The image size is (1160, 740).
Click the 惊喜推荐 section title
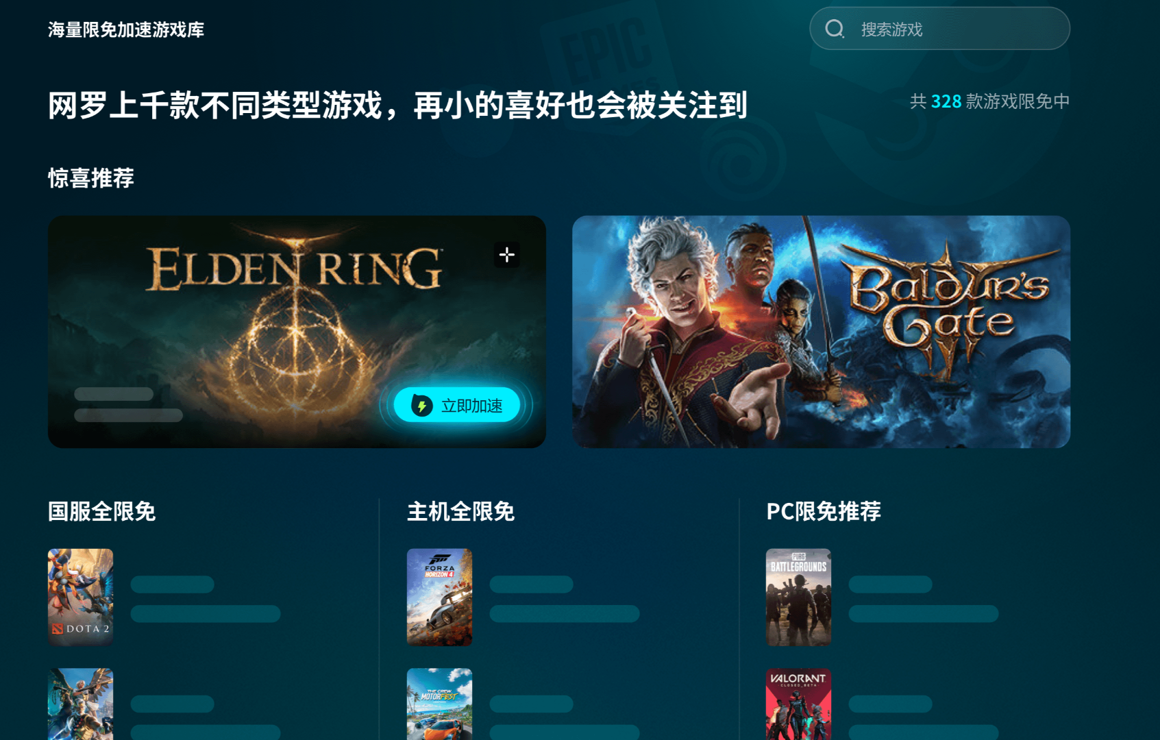[91, 178]
